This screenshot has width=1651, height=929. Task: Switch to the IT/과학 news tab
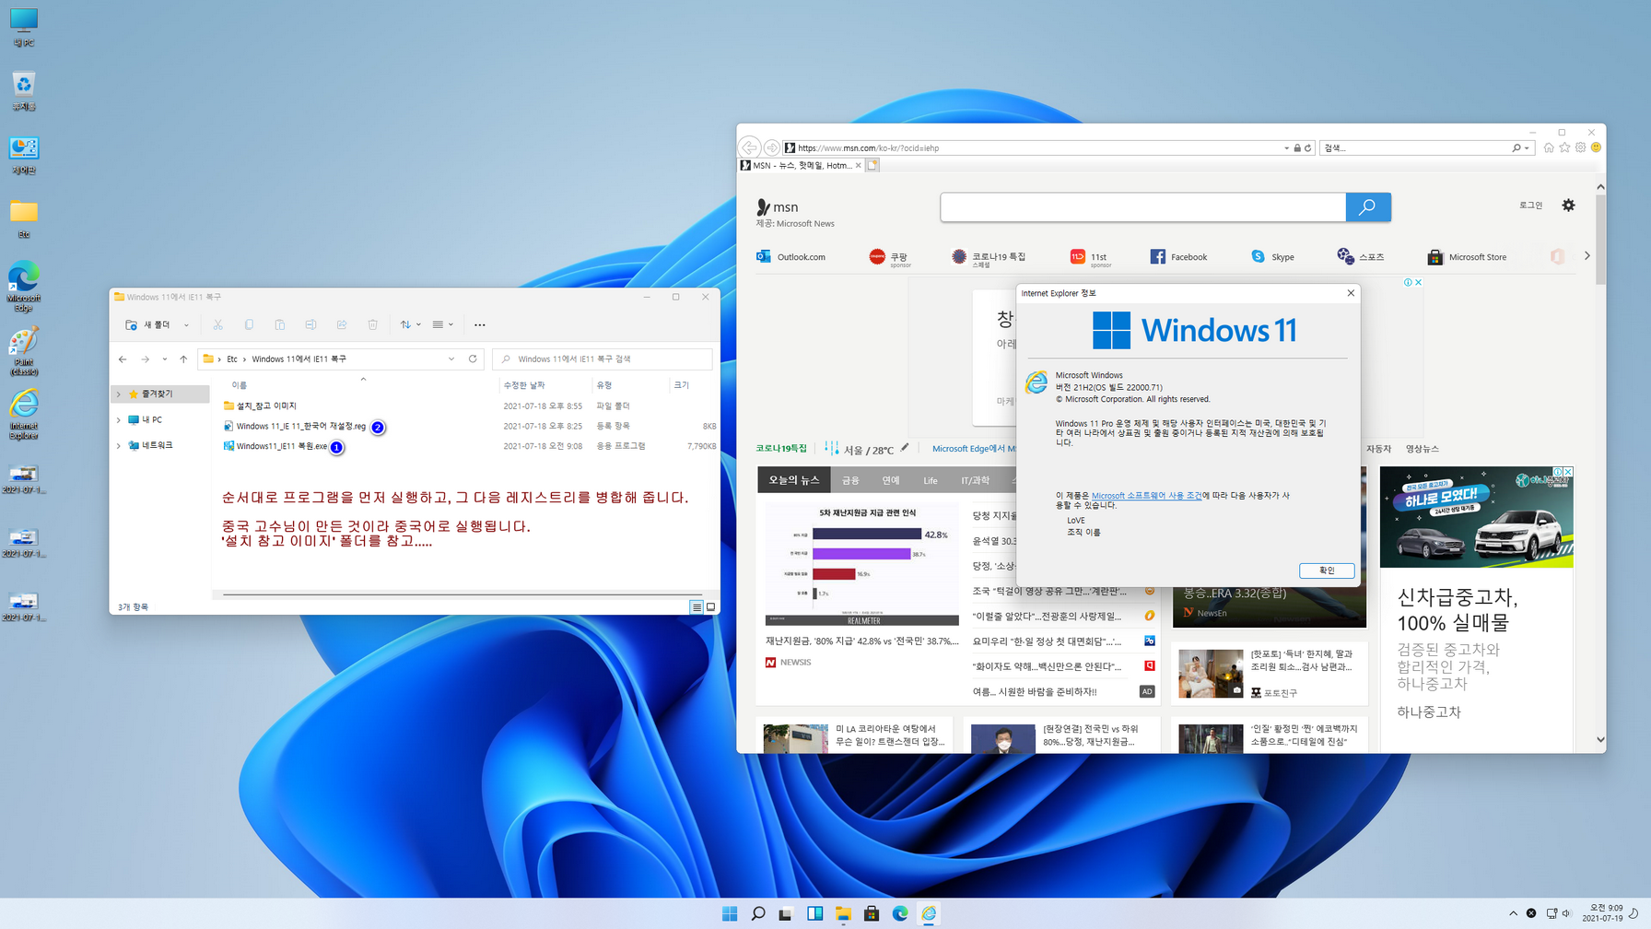click(975, 480)
